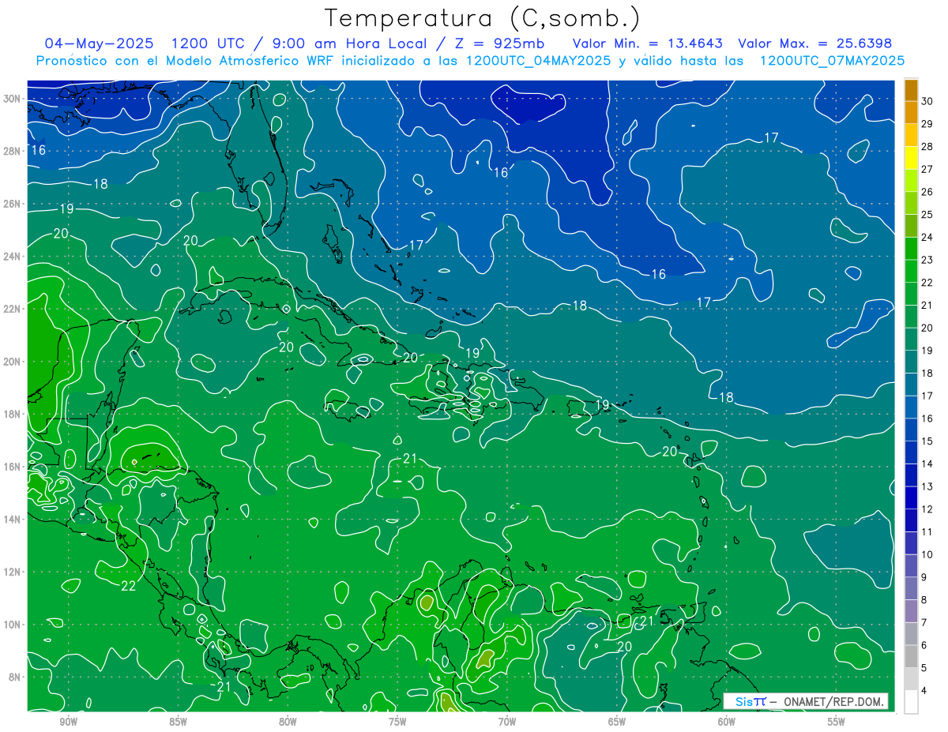Select "Valor Min. = 13.4643" text
Viewport: 948px width, 732px height.
[x=646, y=43]
